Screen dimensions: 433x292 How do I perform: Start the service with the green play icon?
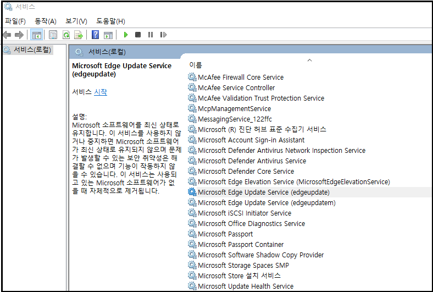126,35
